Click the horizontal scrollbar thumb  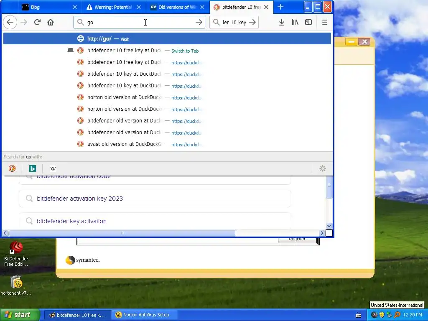click(x=122, y=233)
